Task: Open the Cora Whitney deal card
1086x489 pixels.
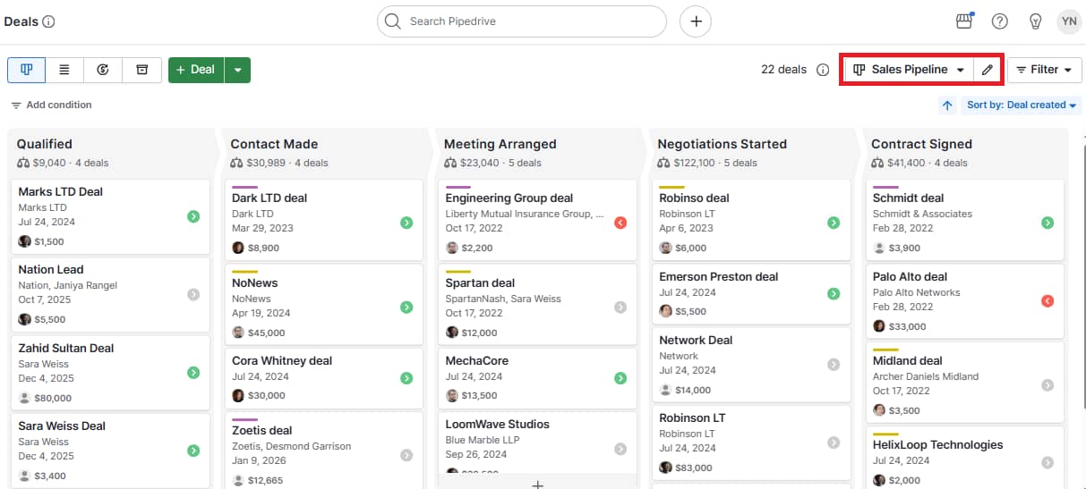Action: coord(323,378)
